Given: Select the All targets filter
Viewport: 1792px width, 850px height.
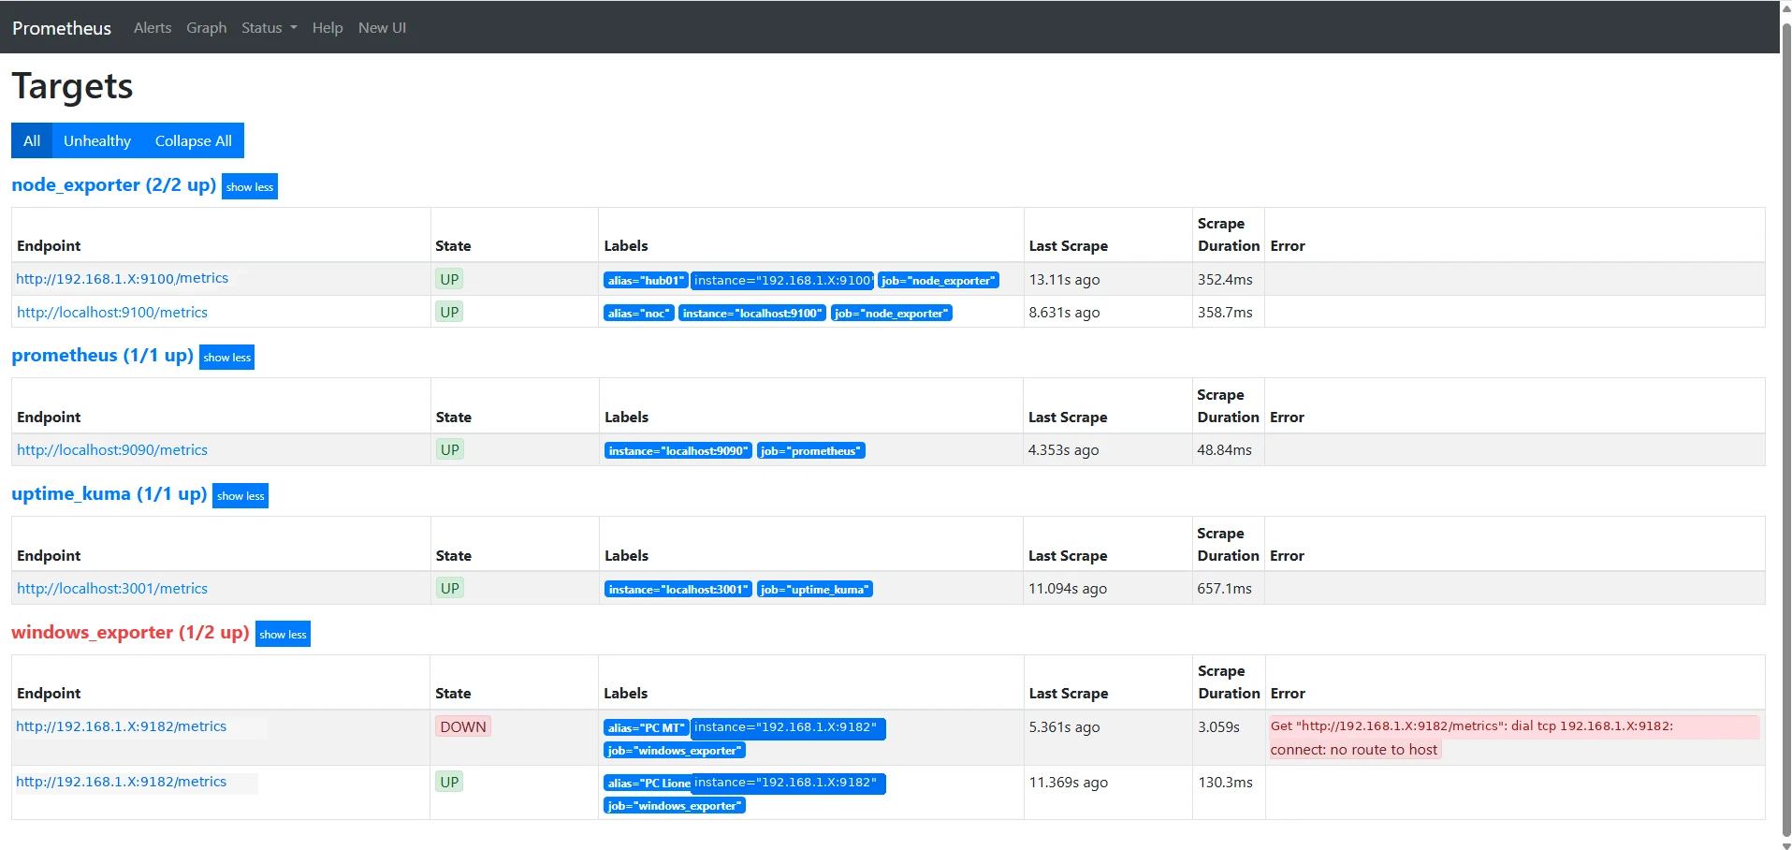Looking at the screenshot, I should pos(32,140).
